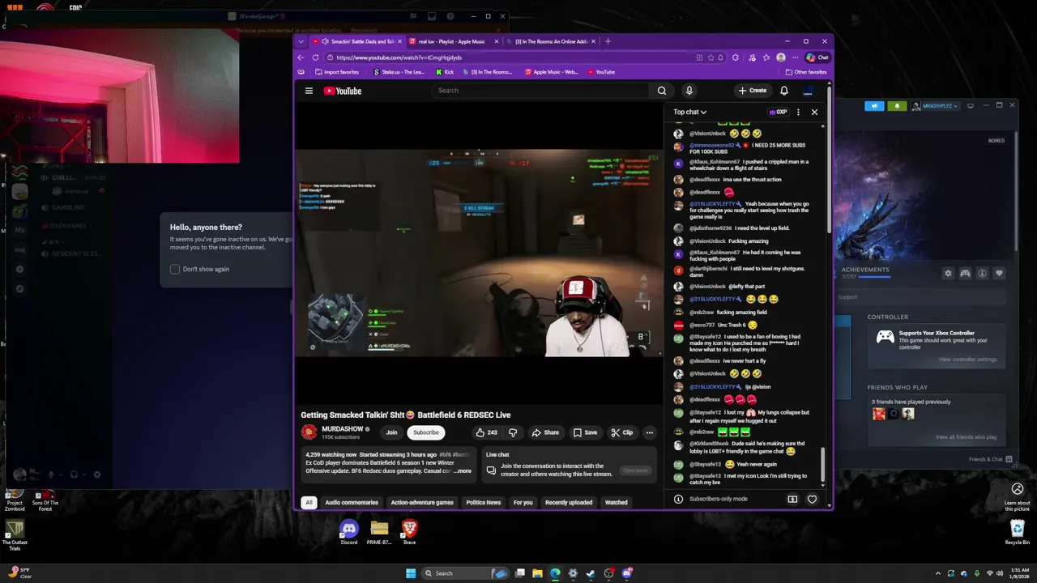Open Other favorites folder
1037x583 pixels.
pyautogui.click(x=805, y=72)
